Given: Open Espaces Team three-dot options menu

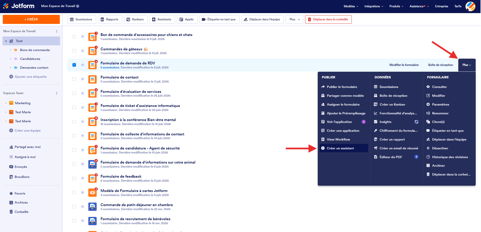Looking at the screenshot, I should pyautogui.click(x=57, y=93).
